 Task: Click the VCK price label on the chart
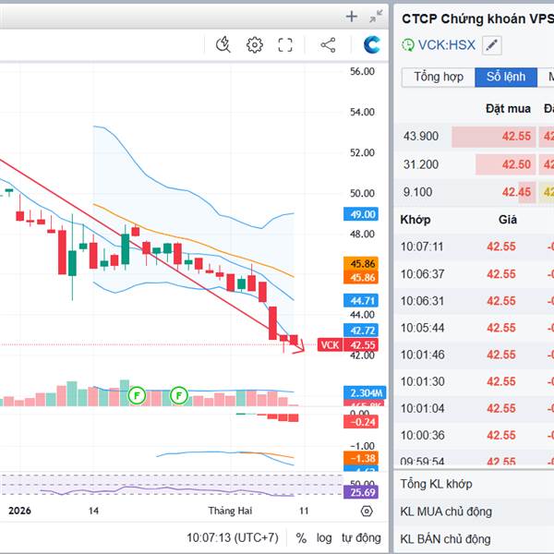(x=330, y=344)
